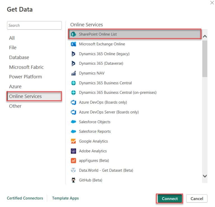Click the Azure DevOps Server icon
215x207 pixels.
(73, 112)
